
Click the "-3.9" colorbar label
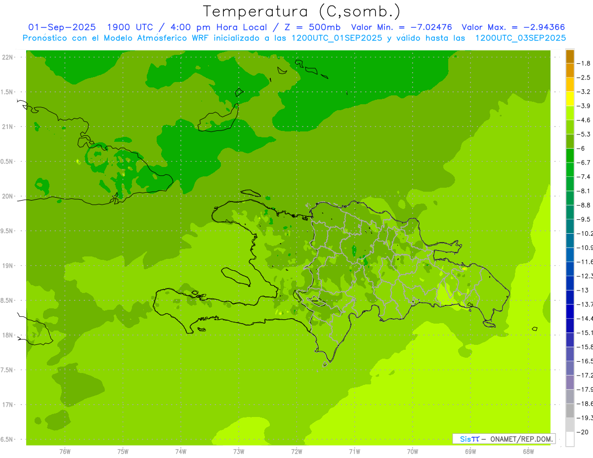click(584, 106)
